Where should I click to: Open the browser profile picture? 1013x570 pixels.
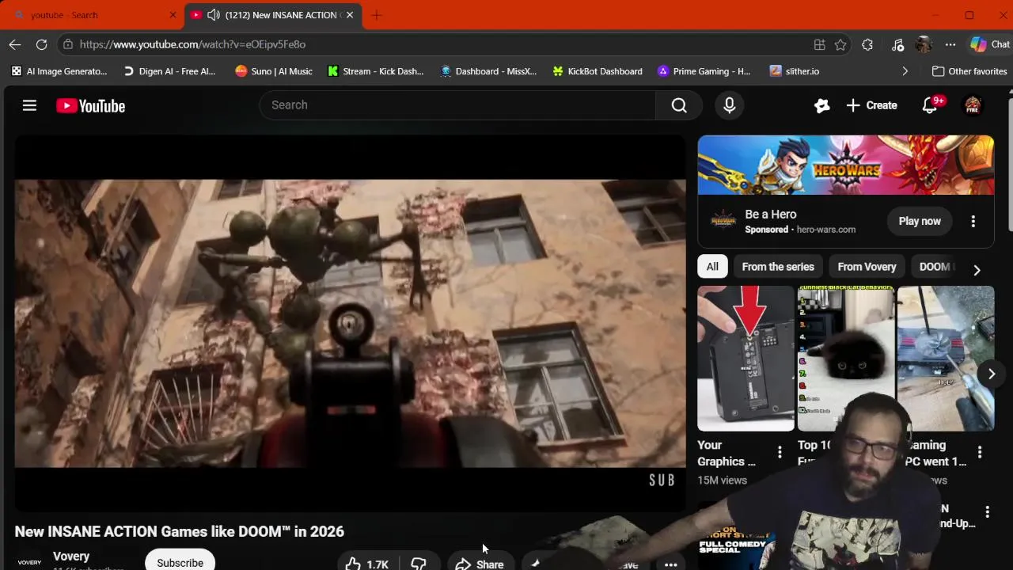[x=924, y=44]
